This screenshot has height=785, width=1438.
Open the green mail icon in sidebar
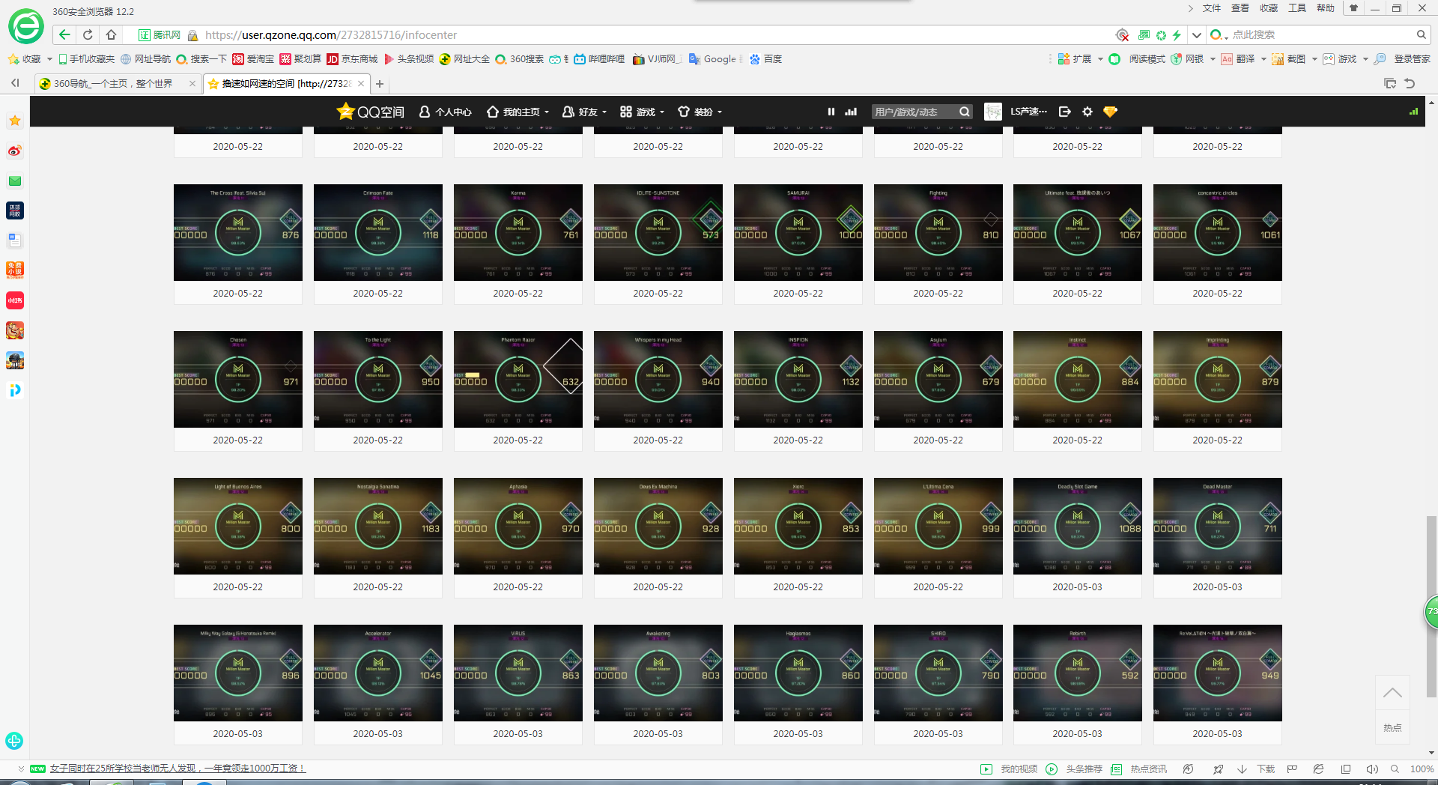click(15, 181)
